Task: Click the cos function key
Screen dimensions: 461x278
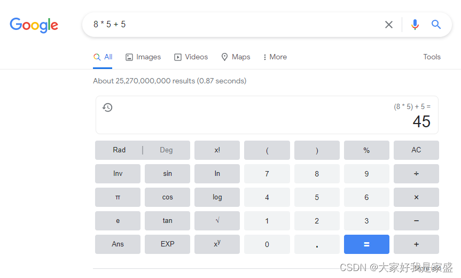Action: point(167,197)
